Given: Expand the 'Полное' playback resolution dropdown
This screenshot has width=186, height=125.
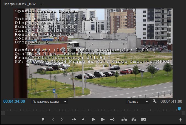Looking at the screenshot, I should tap(137, 101).
